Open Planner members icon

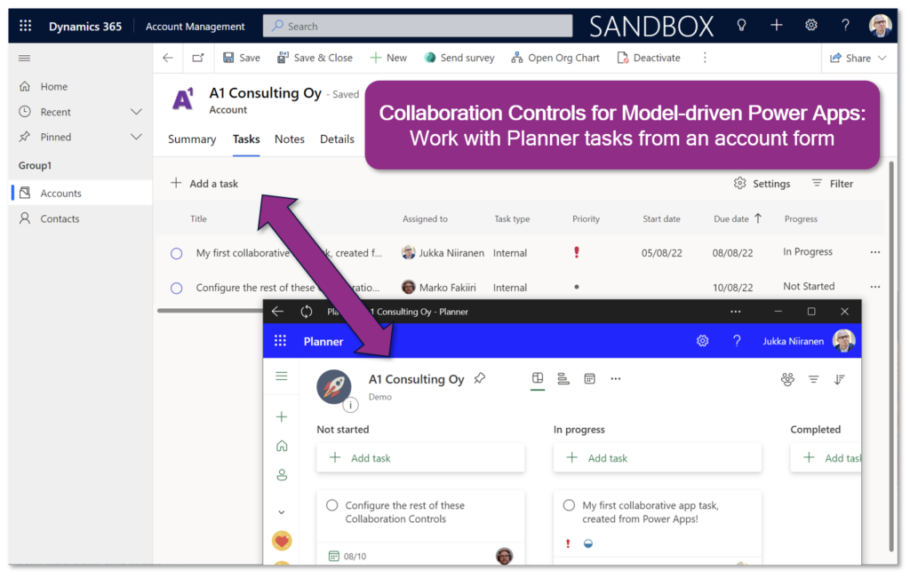pyautogui.click(x=787, y=379)
